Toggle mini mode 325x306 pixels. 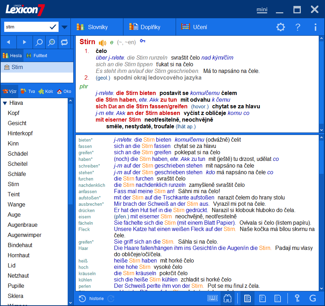(x=262, y=9)
